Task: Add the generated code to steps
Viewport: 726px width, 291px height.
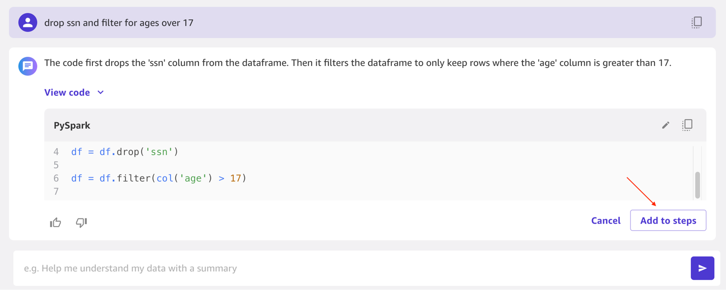Action: click(668, 221)
